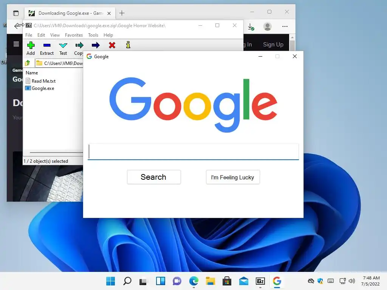Close the Downloading Google.exe browser tab
This screenshot has width=387, height=290.
pos(109,13)
